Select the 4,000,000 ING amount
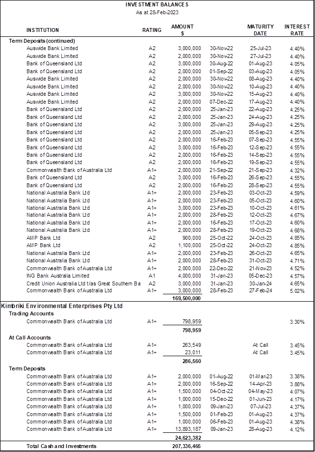The height and width of the screenshot is (452, 315). 189,276
